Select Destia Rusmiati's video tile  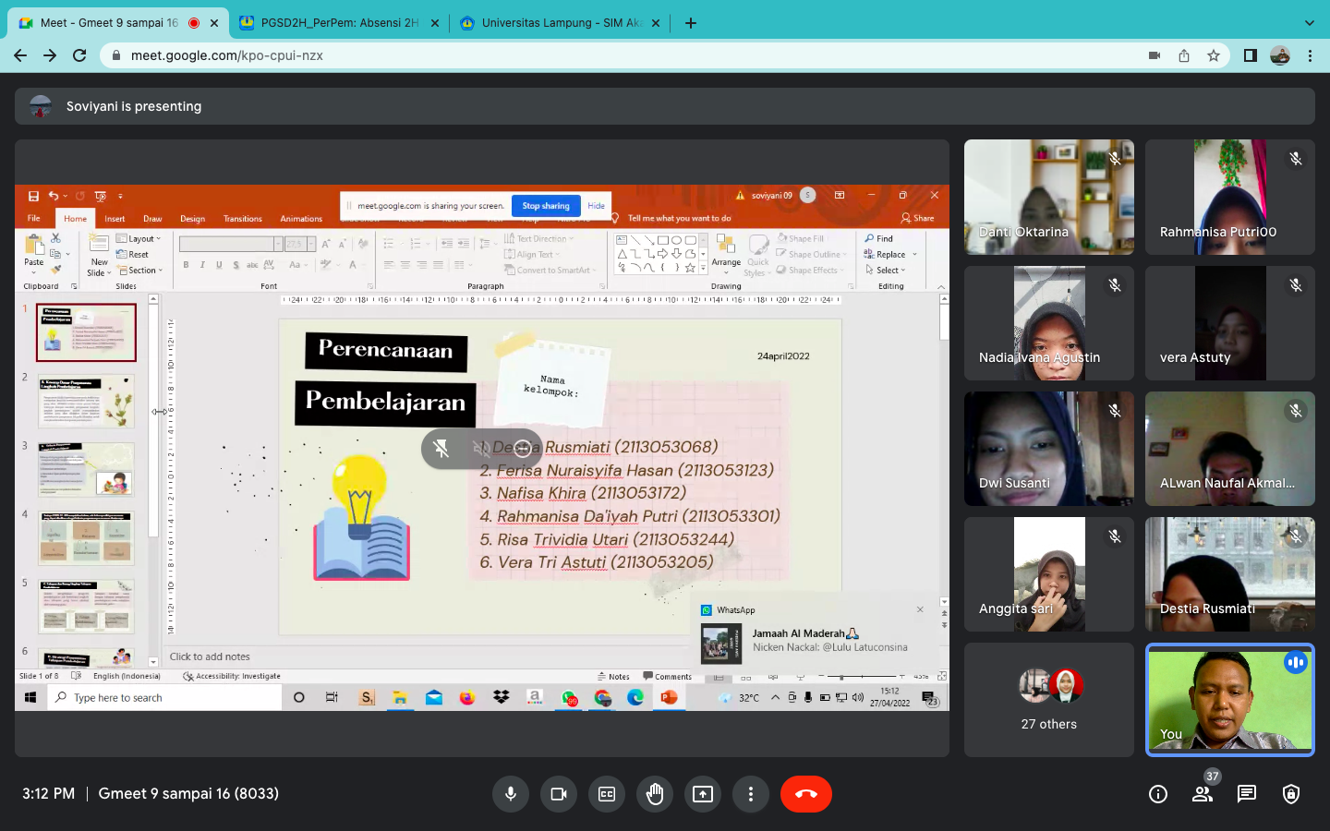[x=1230, y=574]
